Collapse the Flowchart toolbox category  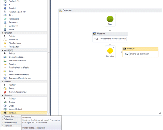tap(2, 33)
